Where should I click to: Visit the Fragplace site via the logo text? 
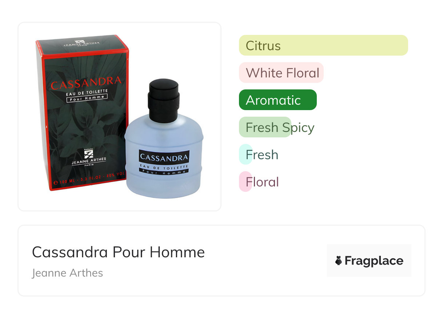[x=374, y=261]
